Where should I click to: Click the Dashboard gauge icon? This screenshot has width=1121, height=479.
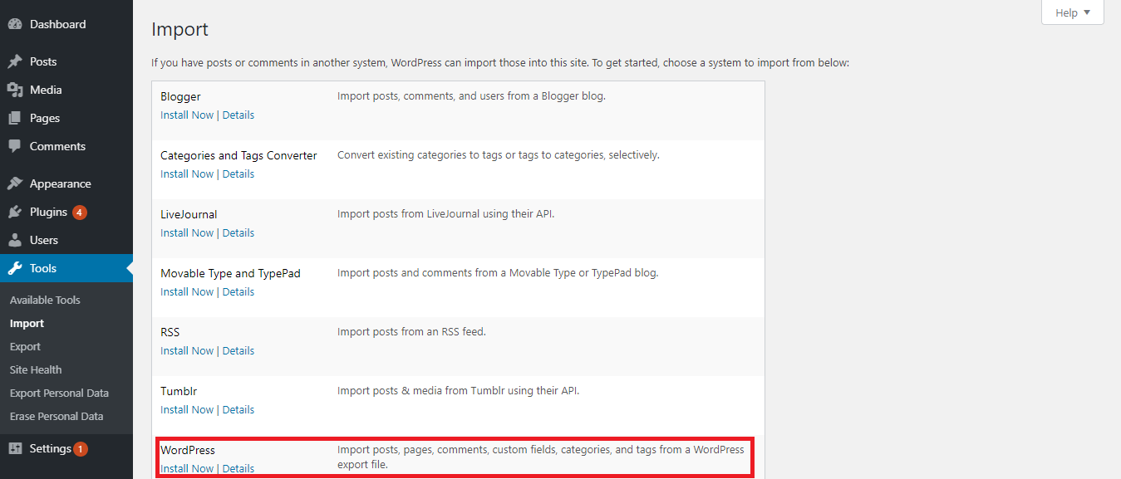(15, 25)
